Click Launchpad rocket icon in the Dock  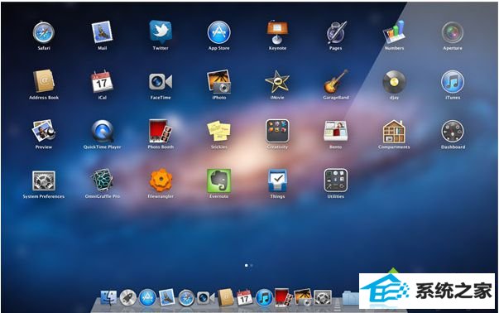128,298
